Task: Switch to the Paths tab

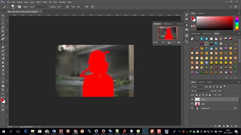Action: (x=209, y=82)
